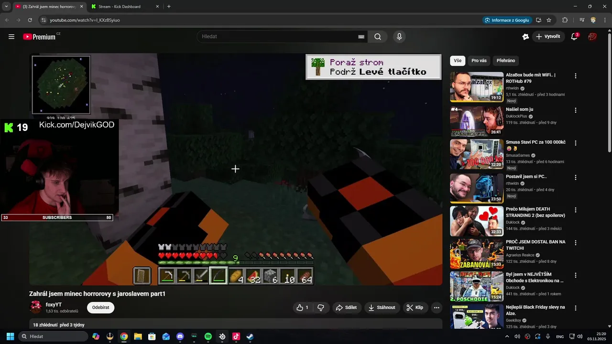
Task: Open Discord from the taskbar
Action: [x=180, y=336]
